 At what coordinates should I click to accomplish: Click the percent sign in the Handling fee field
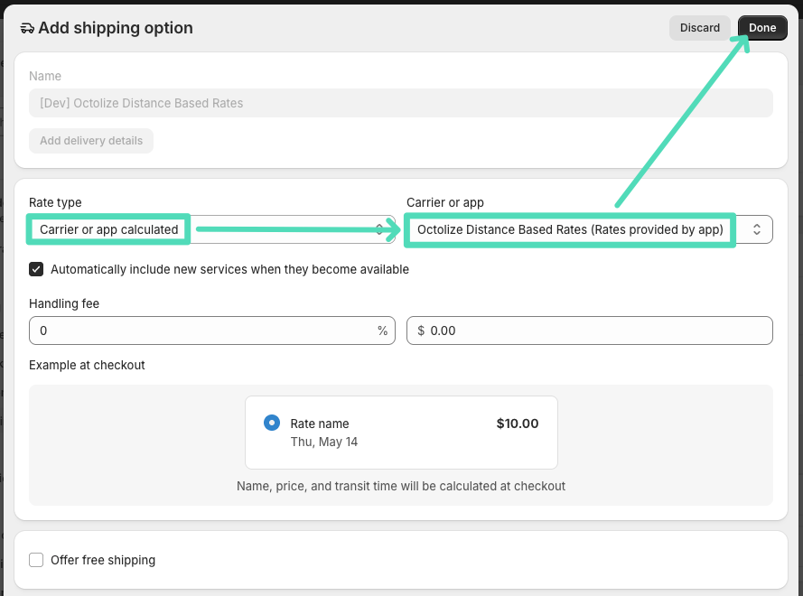(383, 331)
